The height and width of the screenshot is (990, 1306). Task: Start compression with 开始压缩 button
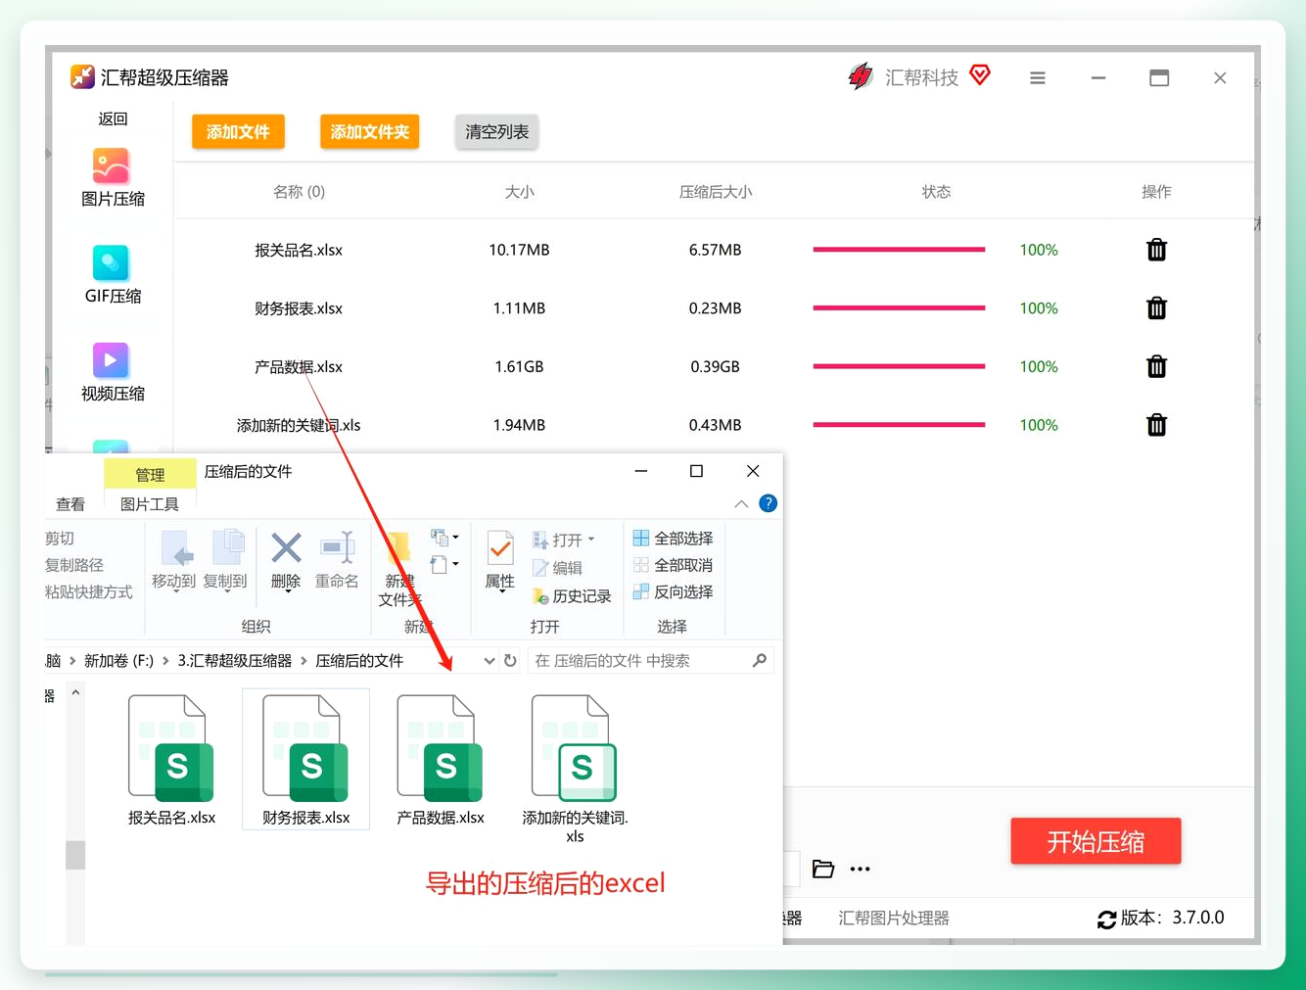coord(1096,841)
